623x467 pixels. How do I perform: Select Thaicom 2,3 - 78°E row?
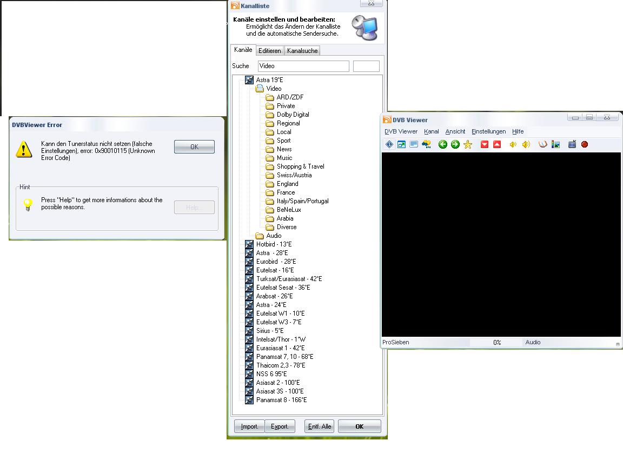point(281,365)
